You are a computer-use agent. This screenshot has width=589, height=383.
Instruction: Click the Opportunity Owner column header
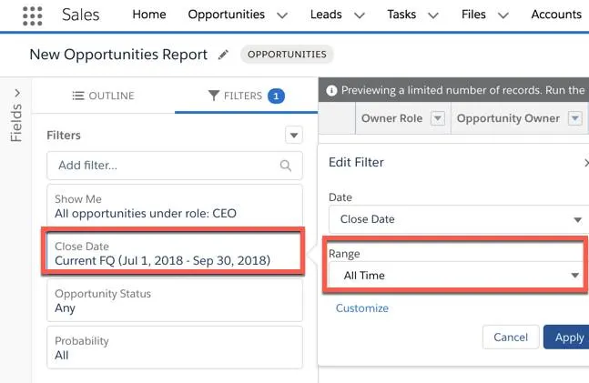[508, 118]
